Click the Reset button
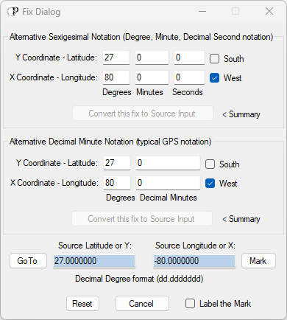This screenshot has width=287, height=320. pyautogui.click(x=82, y=304)
